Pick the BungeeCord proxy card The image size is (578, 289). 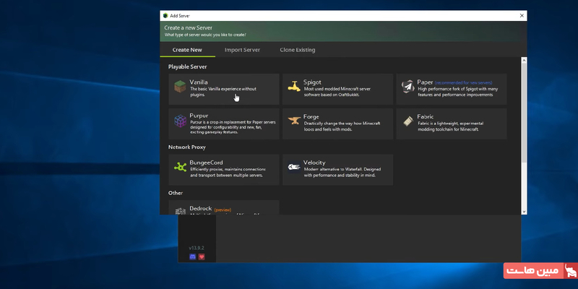224,170
